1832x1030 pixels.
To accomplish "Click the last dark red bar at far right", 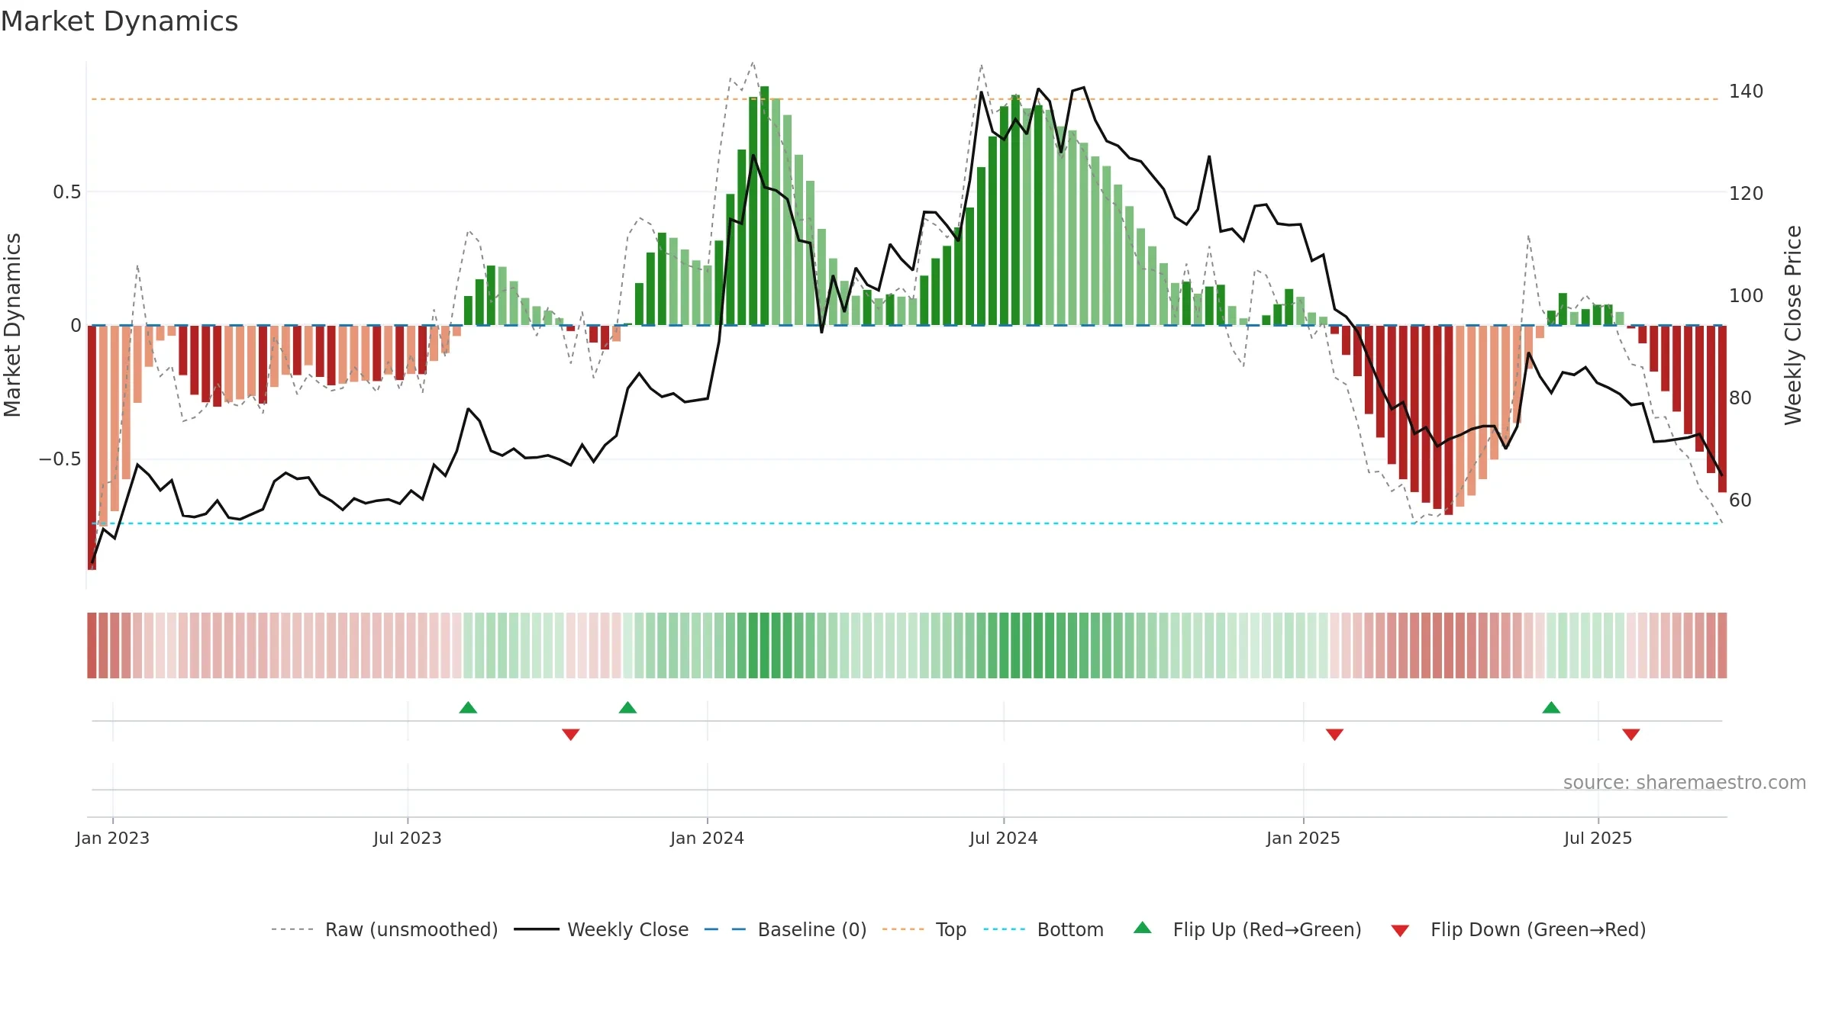I will pyautogui.click(x=1722, y=409).
